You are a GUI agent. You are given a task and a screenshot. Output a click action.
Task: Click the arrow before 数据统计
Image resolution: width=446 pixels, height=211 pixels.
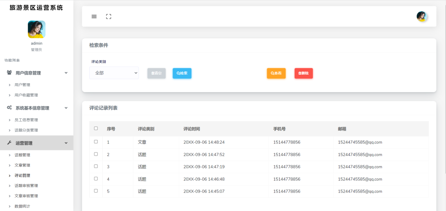coord(10,206)
